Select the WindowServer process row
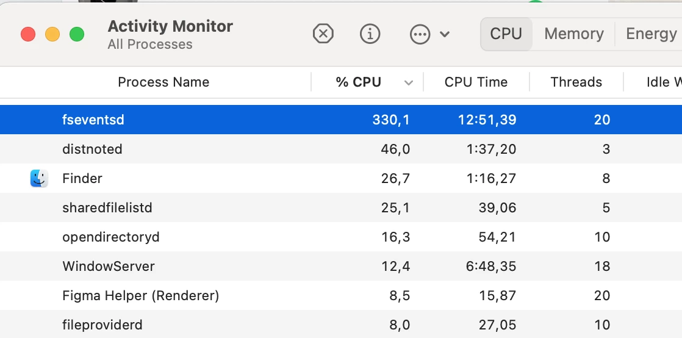This screenshot has width=682, height=338. point(341,266)
